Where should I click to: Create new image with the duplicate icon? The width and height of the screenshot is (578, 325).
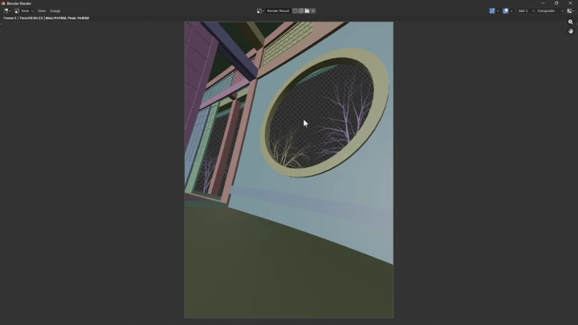coord(301,11)
